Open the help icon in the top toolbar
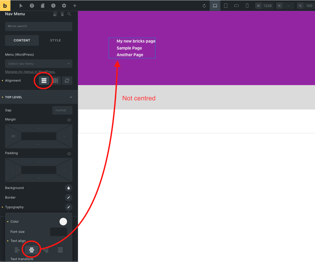Image resolution: width=315 pixels, height=262 pixels. point(32,5)
